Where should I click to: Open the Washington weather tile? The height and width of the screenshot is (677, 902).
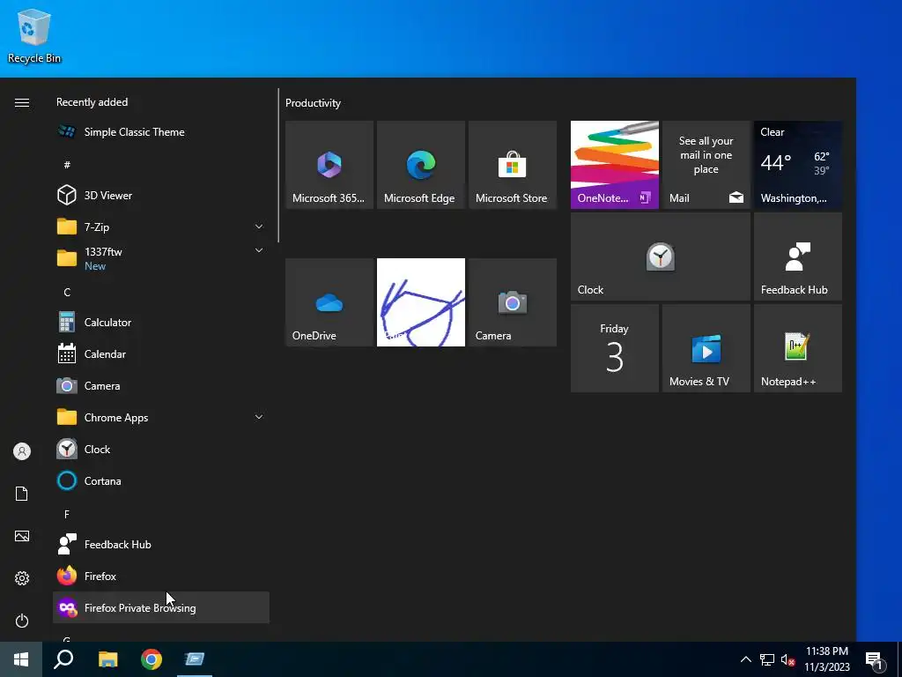coord(798,165)
